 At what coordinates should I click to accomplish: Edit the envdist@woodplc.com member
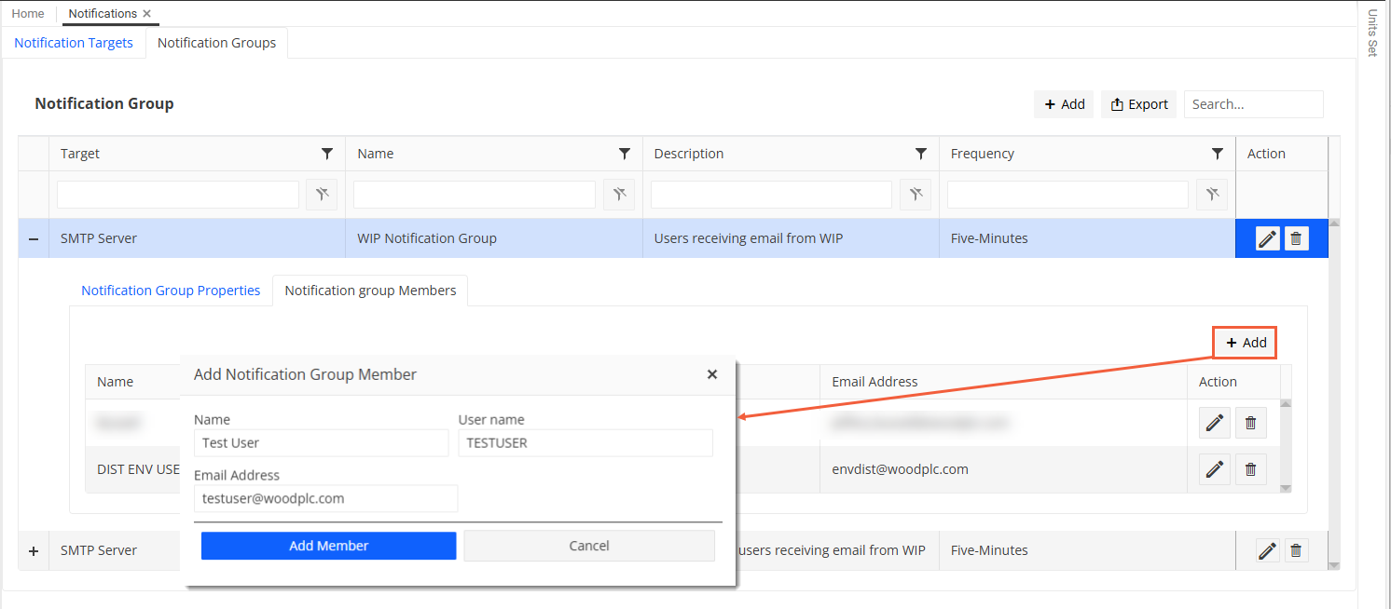[x=1215, y=469]
